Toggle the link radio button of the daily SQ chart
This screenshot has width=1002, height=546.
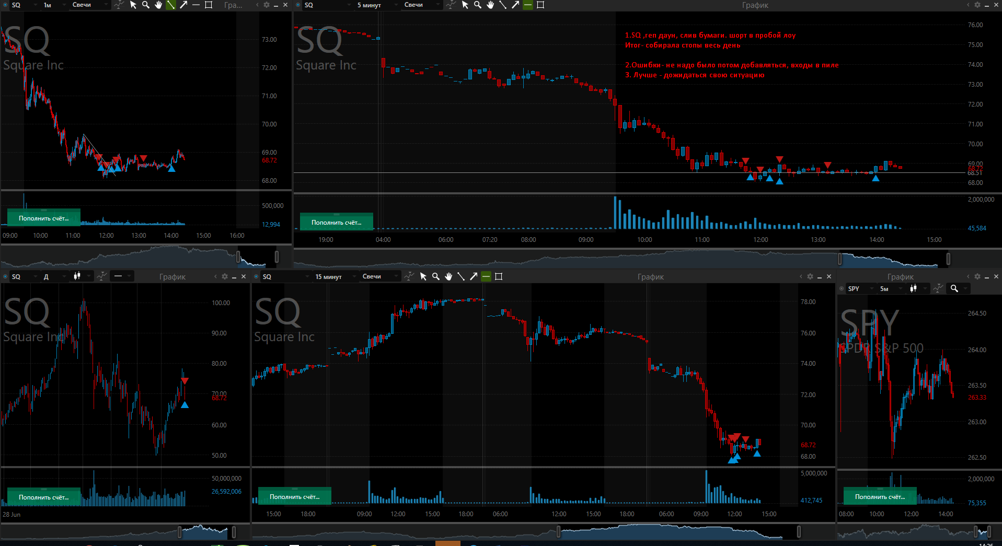5,276
